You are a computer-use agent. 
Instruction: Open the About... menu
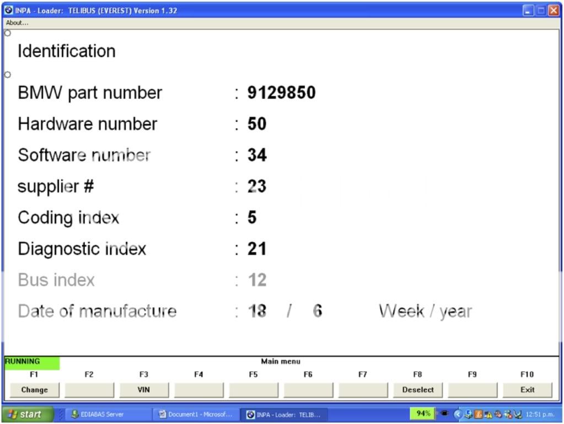pos(17,23)
